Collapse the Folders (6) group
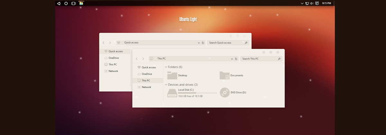386x135 pixels. tap(166, 67)
